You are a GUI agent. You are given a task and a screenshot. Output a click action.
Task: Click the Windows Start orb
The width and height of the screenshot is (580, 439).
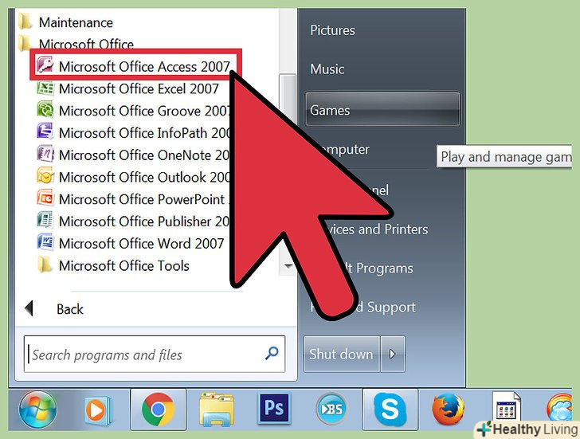[37, 410]
